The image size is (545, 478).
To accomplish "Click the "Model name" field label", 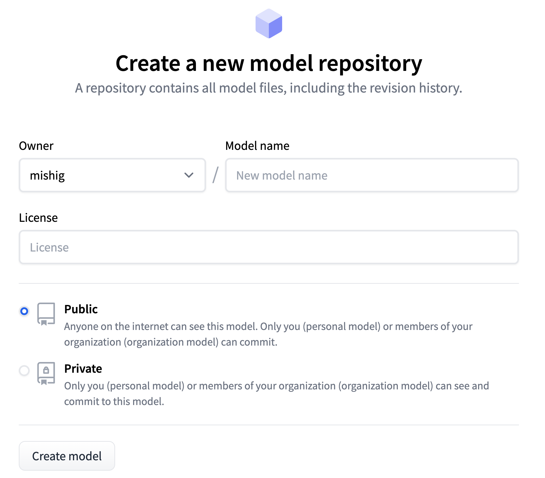I will click(257, 146).
